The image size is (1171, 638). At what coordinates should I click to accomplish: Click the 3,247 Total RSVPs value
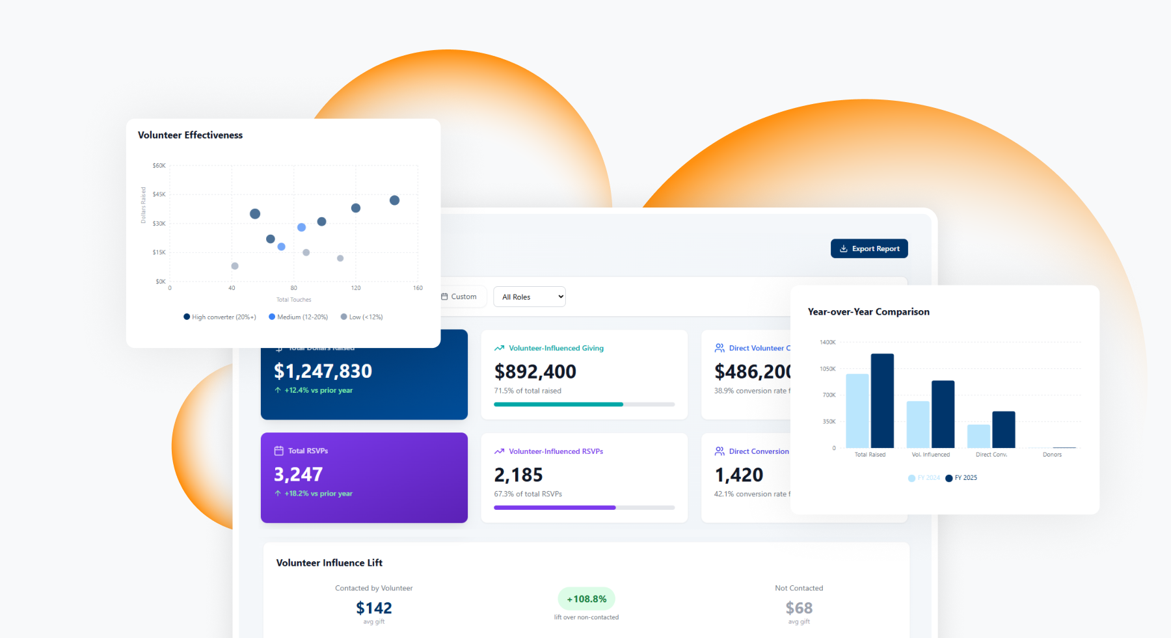click(x=298, y=475)
